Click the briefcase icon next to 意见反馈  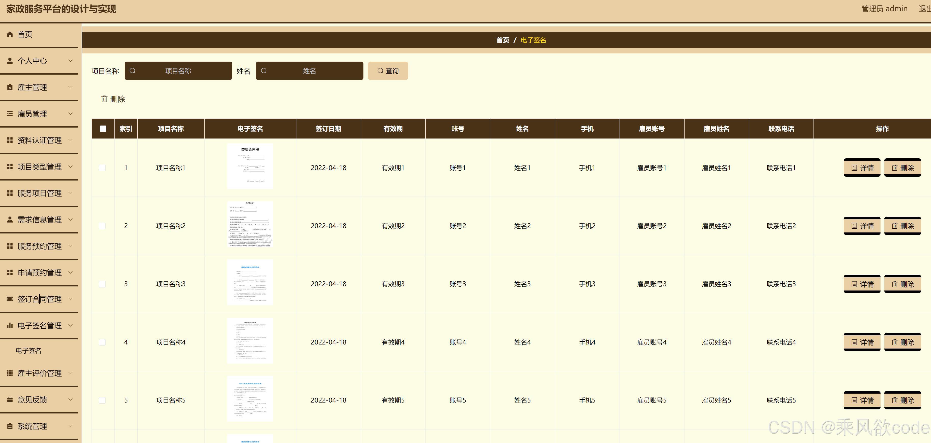click(10, 400)
